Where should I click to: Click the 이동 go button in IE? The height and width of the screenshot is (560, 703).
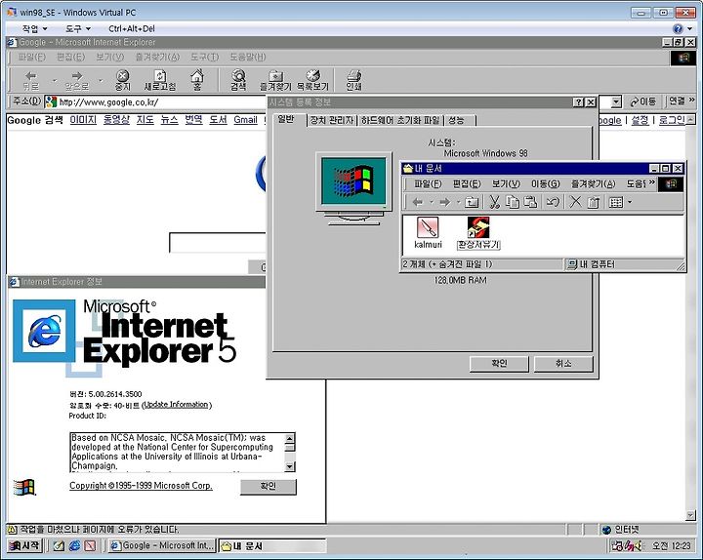coord(642,102)
